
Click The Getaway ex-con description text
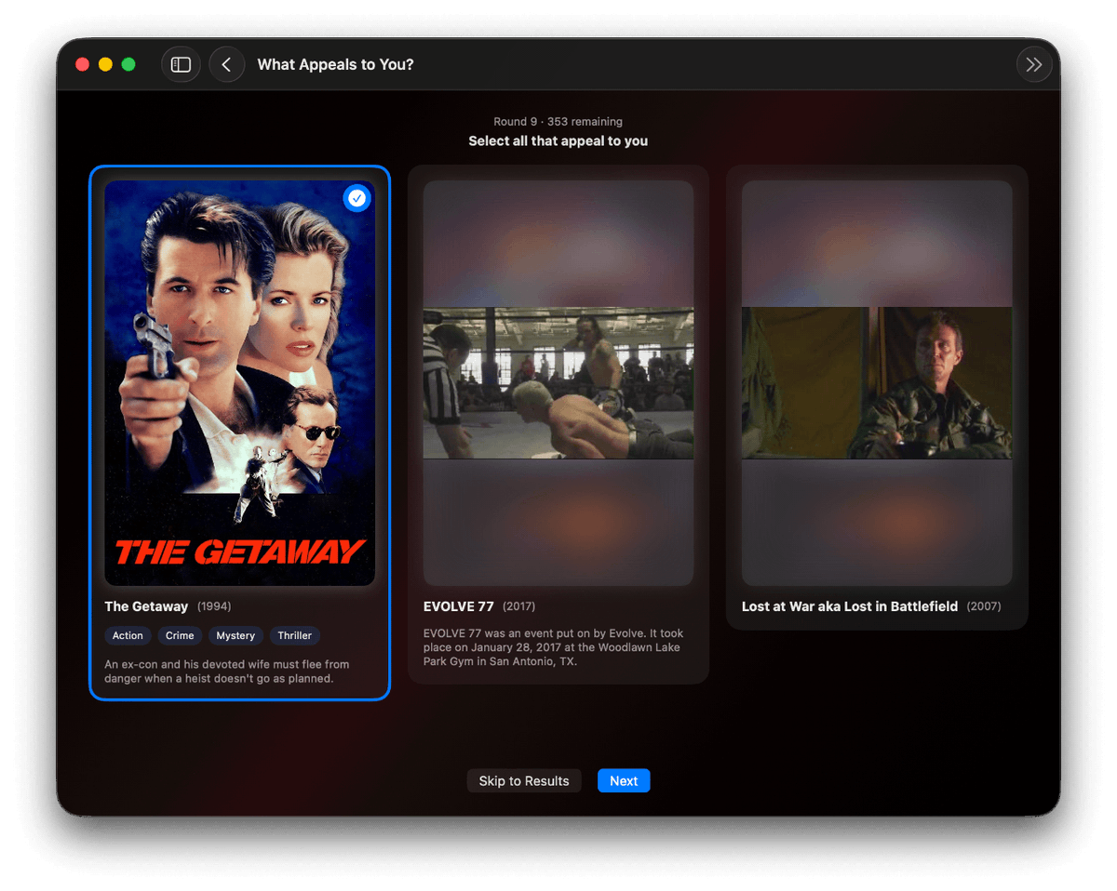click(x=227, y=672)
